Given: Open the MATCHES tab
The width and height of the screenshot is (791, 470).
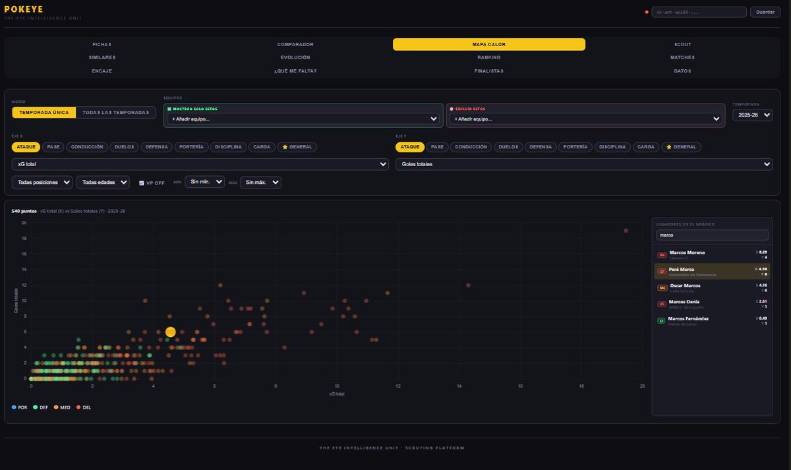Looking at the screenshot, I should click(x=682, y=57).
